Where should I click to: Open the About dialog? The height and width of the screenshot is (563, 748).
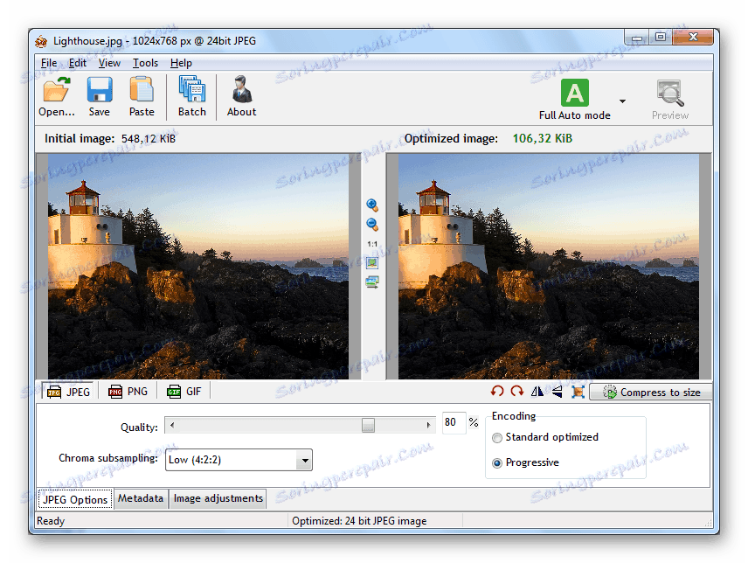tap(241, 97)
